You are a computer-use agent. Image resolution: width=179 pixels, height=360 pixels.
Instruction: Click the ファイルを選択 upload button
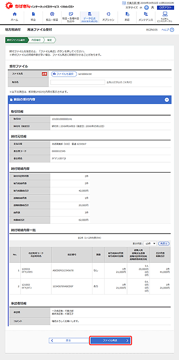pyautogui.click(x=64, y=74)
